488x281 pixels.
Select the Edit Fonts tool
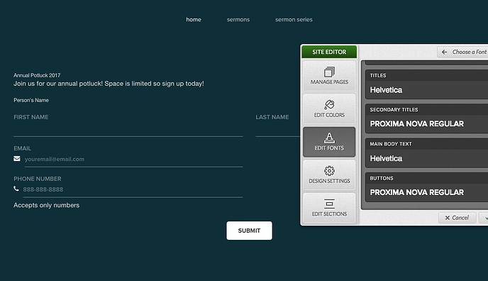pyautogui.click(x=329, y=142)
